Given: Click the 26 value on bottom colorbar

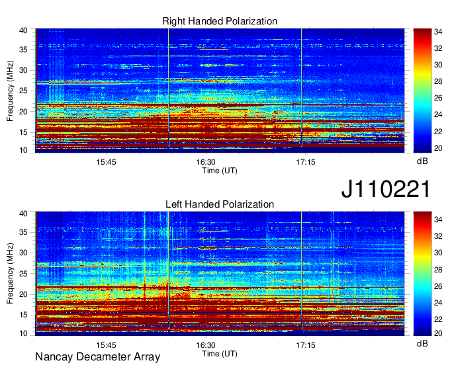Looking at the screenshot, I should tap(438, 286).
